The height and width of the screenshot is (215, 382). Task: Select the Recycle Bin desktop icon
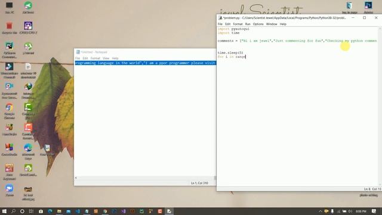tap(10, 28)
